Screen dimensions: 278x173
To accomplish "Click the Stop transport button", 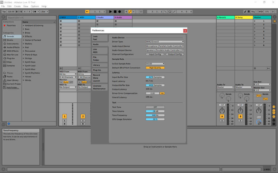I will [115, 12].
